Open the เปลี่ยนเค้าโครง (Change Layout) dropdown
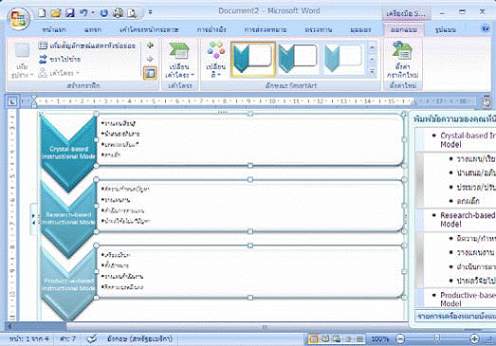The width and height of the screenshot is (496, 346). [179, 60]
